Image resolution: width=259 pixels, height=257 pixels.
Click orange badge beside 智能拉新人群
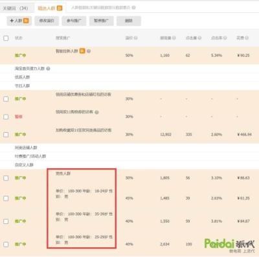(x=82, y=51)
